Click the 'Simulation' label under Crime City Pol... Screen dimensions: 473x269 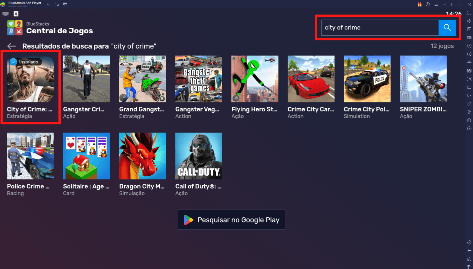point(357,116)
